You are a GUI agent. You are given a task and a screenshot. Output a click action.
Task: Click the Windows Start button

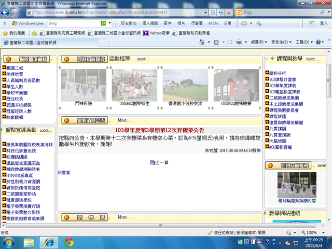[9, 242]
